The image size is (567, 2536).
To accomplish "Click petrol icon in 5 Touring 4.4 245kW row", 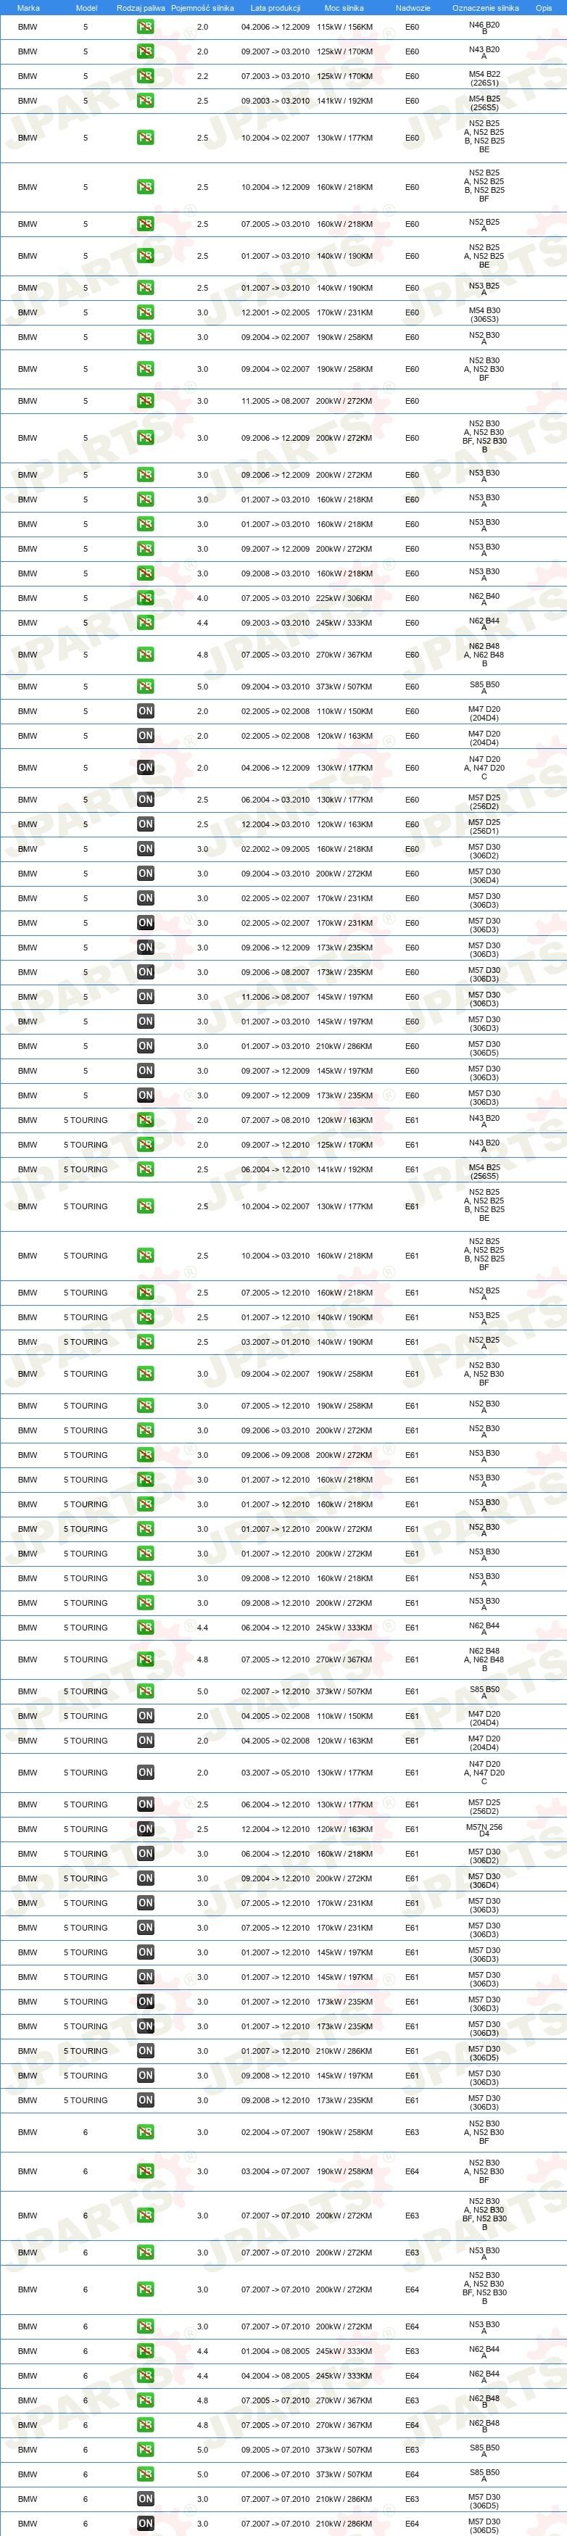I will click(x=146, y=1628).
